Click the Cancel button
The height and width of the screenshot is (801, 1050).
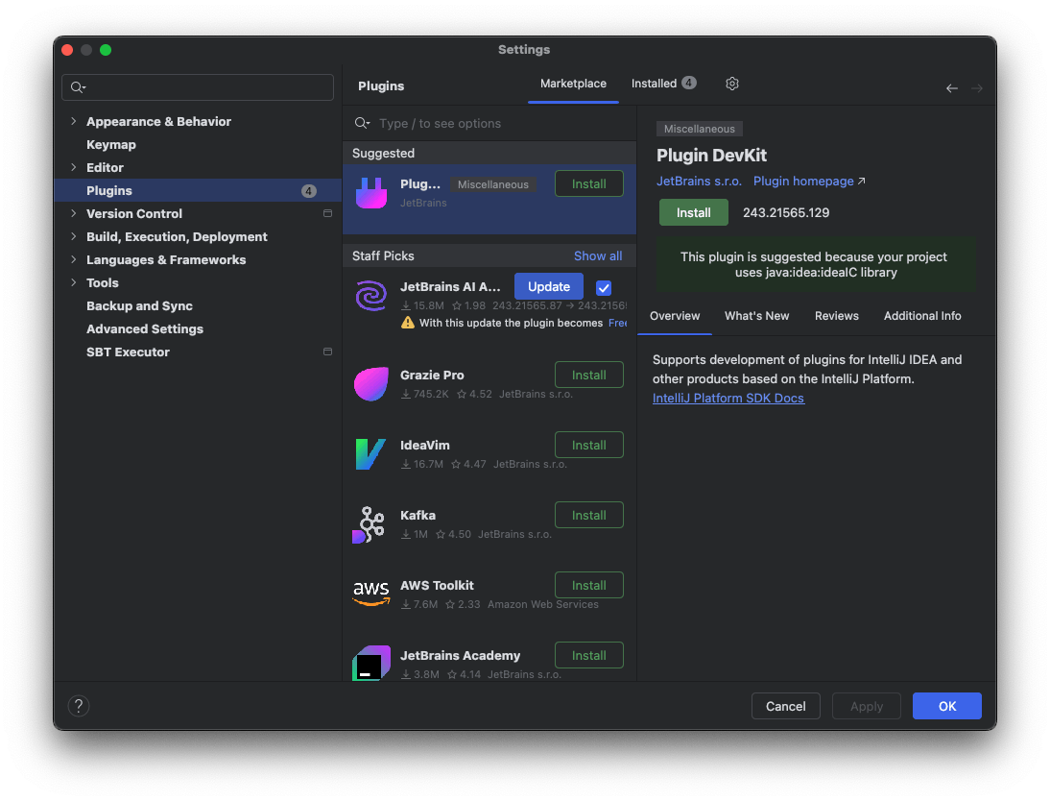click(785, 706)
